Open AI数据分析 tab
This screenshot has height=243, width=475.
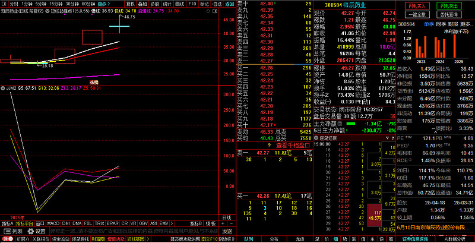click(454, 239)
